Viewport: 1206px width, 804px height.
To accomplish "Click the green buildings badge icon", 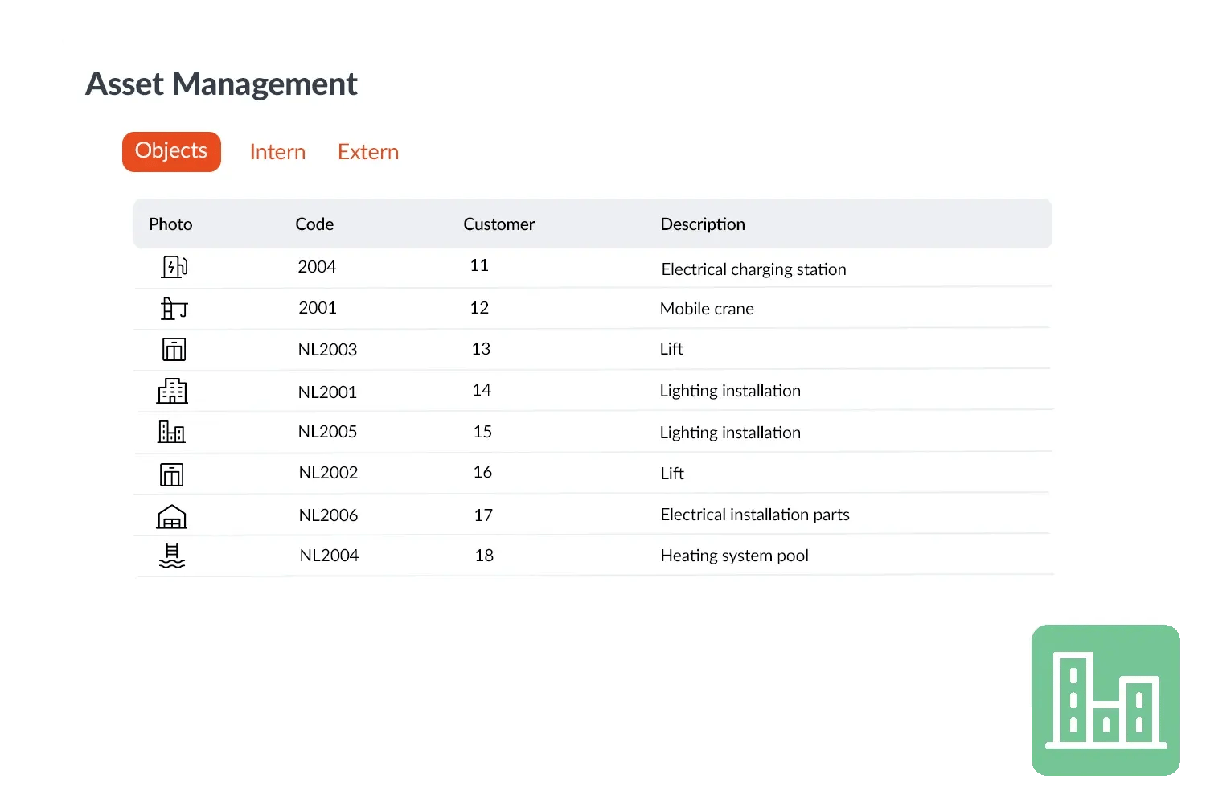I will click(1105, 699).
